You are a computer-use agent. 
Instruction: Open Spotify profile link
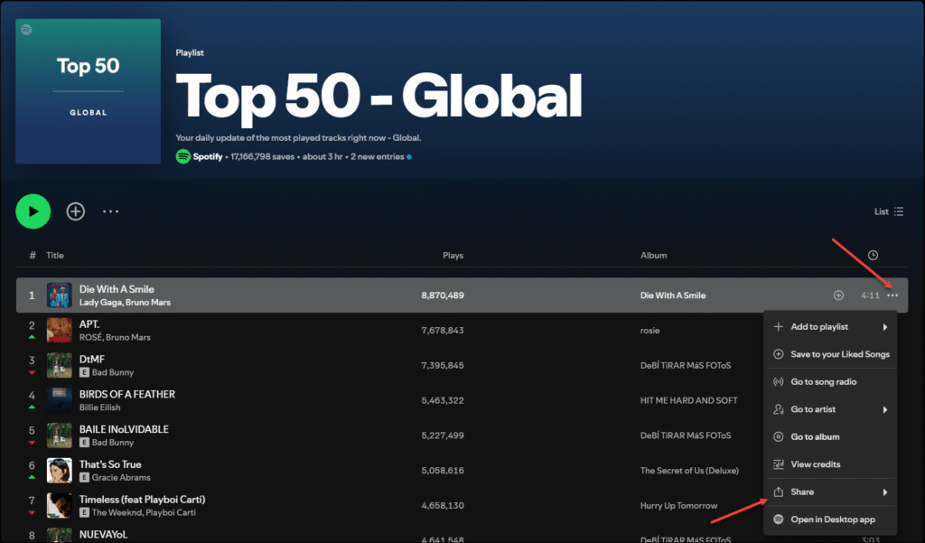tap(208, 157)
